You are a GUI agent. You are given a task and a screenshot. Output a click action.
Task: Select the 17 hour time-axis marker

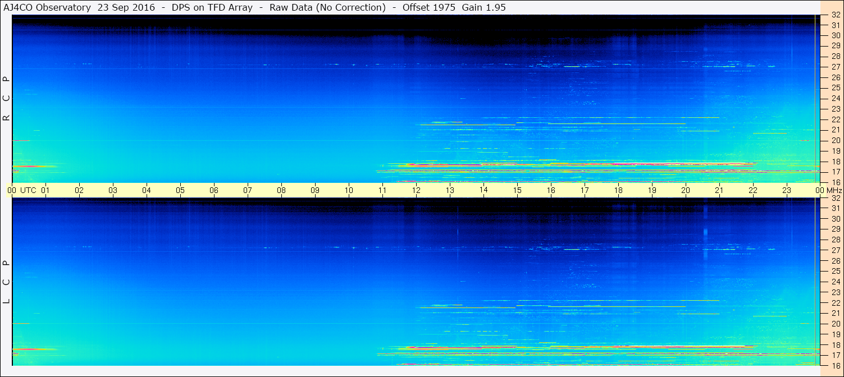[x=585, y=190]
